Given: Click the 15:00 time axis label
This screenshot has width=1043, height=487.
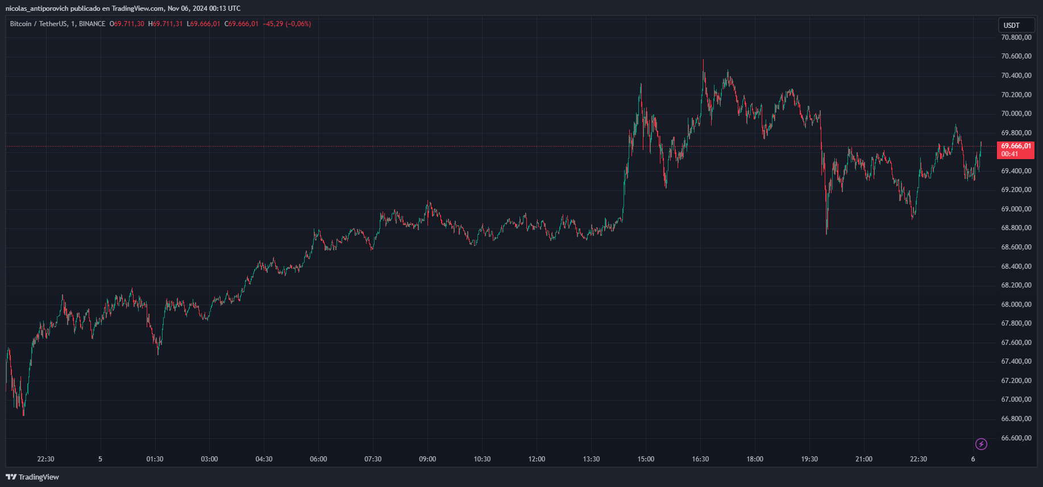Looking at the screenshot, I should coord(646,459).
